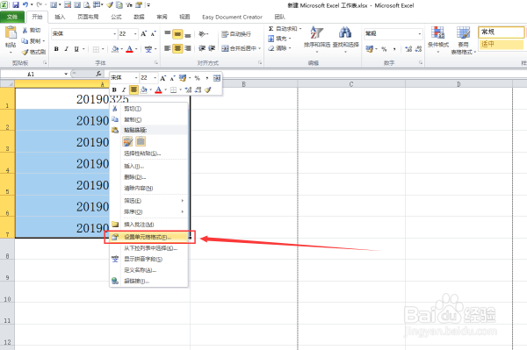Open the ribbon font size dropdown
Screen dimensions: 527x350
[135, 33]
